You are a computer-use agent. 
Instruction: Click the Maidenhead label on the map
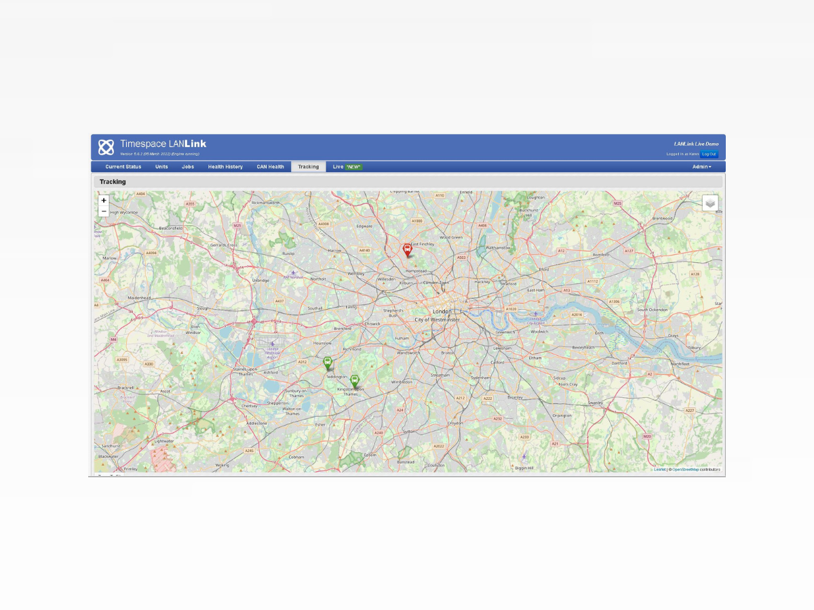pos(138,297)
